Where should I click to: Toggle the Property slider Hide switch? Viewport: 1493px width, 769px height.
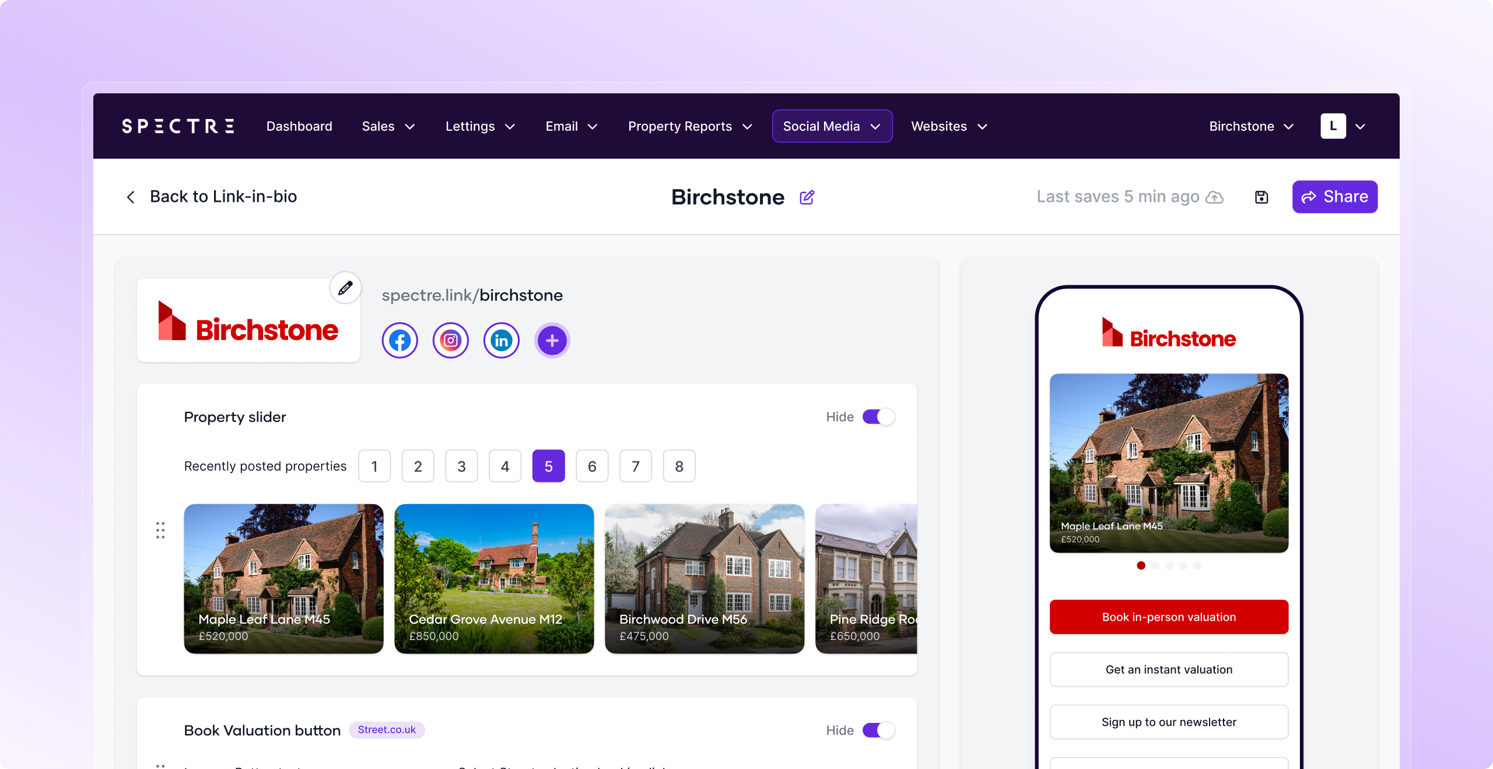(878, 417)
